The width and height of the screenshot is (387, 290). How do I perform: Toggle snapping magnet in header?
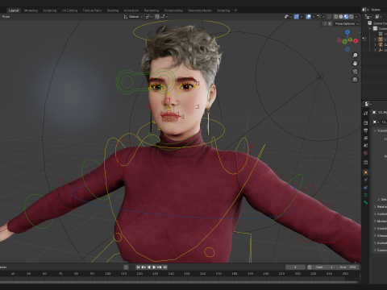[x=157, y=17]
